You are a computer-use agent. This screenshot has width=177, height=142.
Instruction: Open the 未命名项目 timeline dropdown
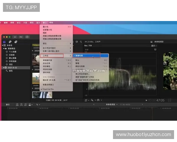[x=112, y=104]
